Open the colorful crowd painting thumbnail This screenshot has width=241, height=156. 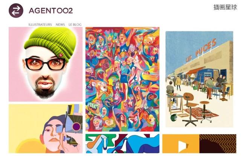click(122, 79)
